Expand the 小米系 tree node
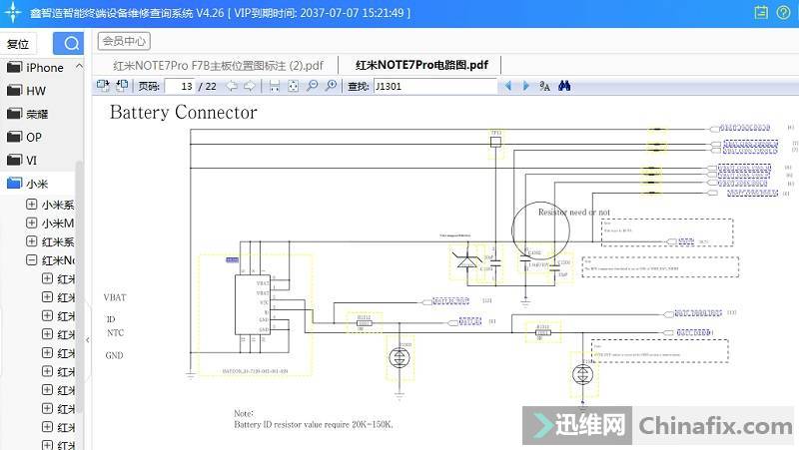Image resolution: width=799 pixels, height=450 pixels. pyautogui.click(x=32, y=205)
